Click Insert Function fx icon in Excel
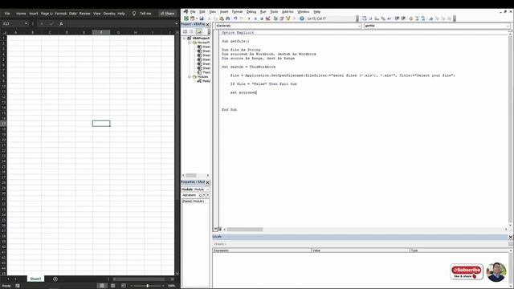The width and height of the screenshot is (514, 289). [61, 24]
